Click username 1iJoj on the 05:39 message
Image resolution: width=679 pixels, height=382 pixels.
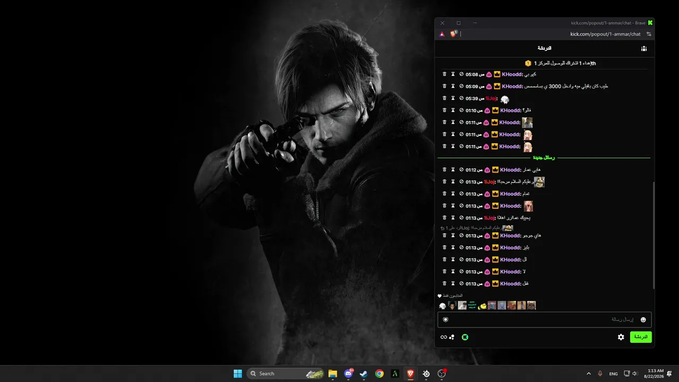pos(491,98)
